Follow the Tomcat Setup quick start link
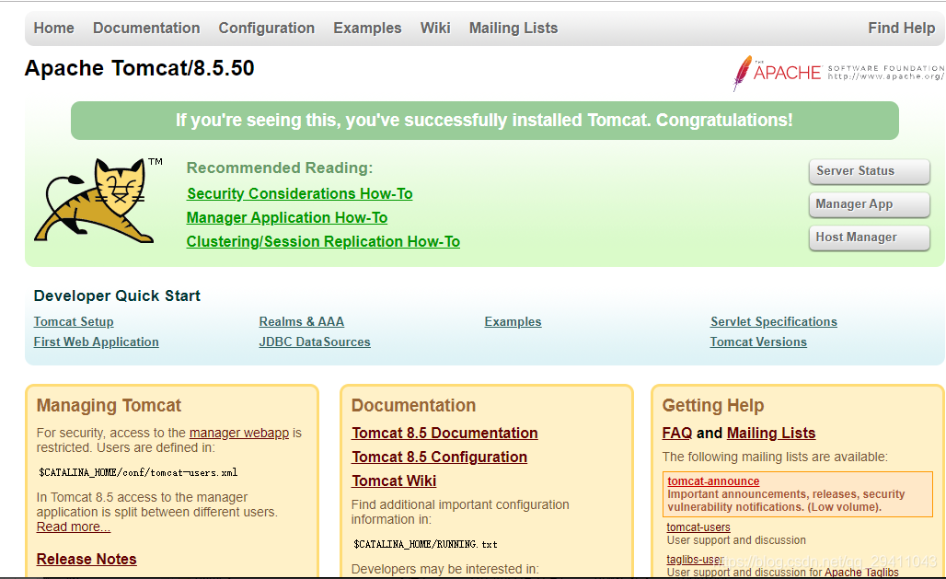The height and width of the screenshot is (579, 946). pos(74,322)
